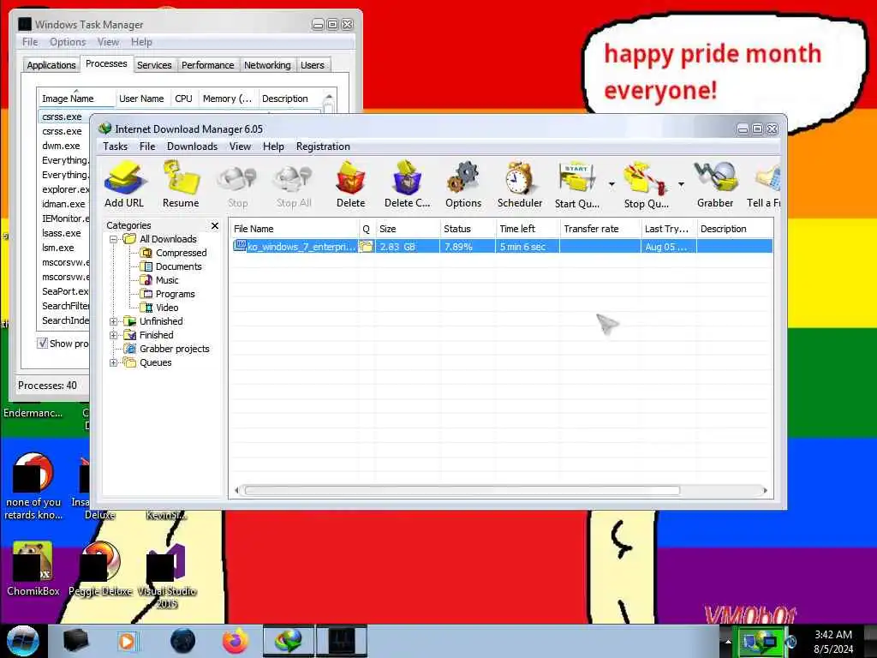This screenshot has width=877, height=658.
Task: Select the Programs category
Action: click(x=175, y=294)
